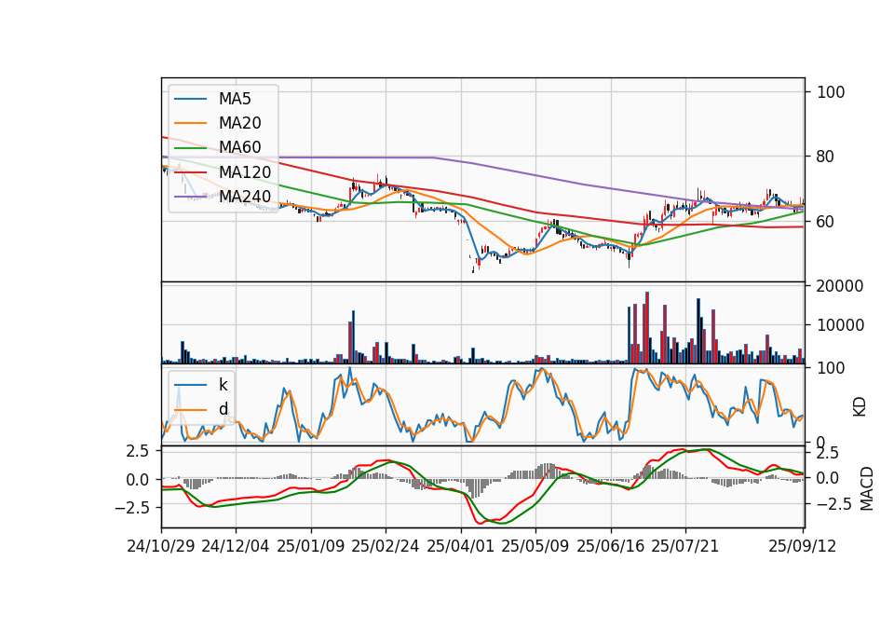
Task: Select the orange MA20 legend line sample
Action: click(191, 123)
